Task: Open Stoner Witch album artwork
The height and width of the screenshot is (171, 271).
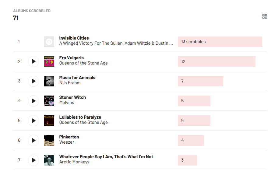Action: pyautogui.click(x=49, y=101)
